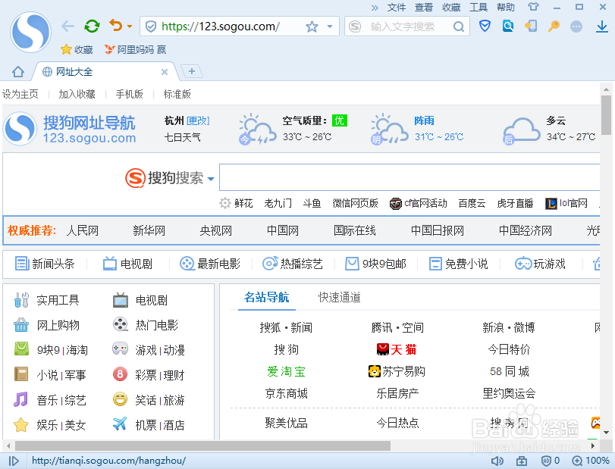Switch to 手机版 link

(130, 94)
